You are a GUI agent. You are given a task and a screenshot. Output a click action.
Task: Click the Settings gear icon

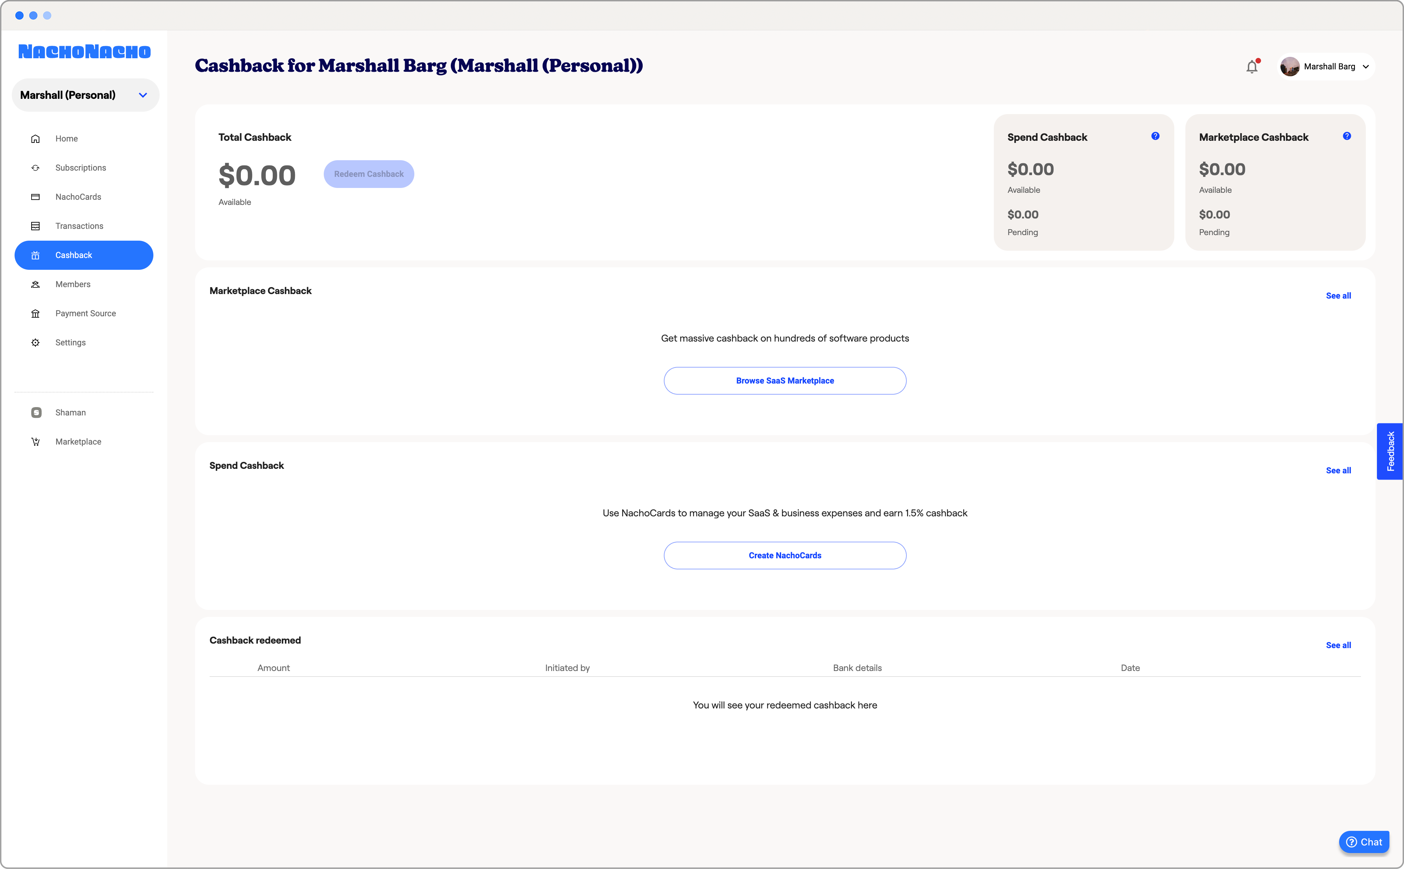pyautogui.click(x=35, y=343)
